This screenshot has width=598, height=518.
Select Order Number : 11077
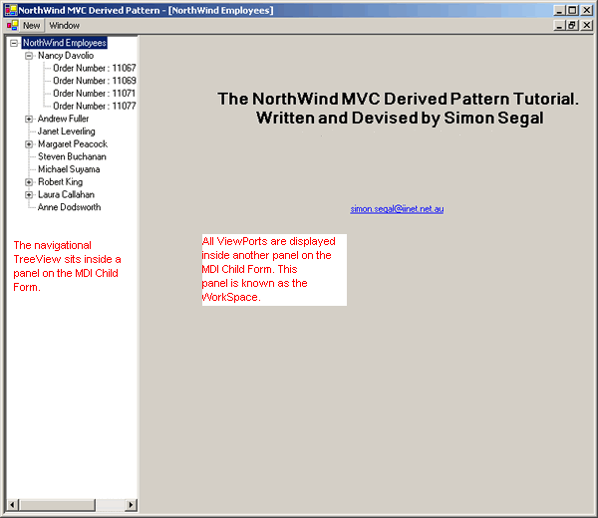95,106
